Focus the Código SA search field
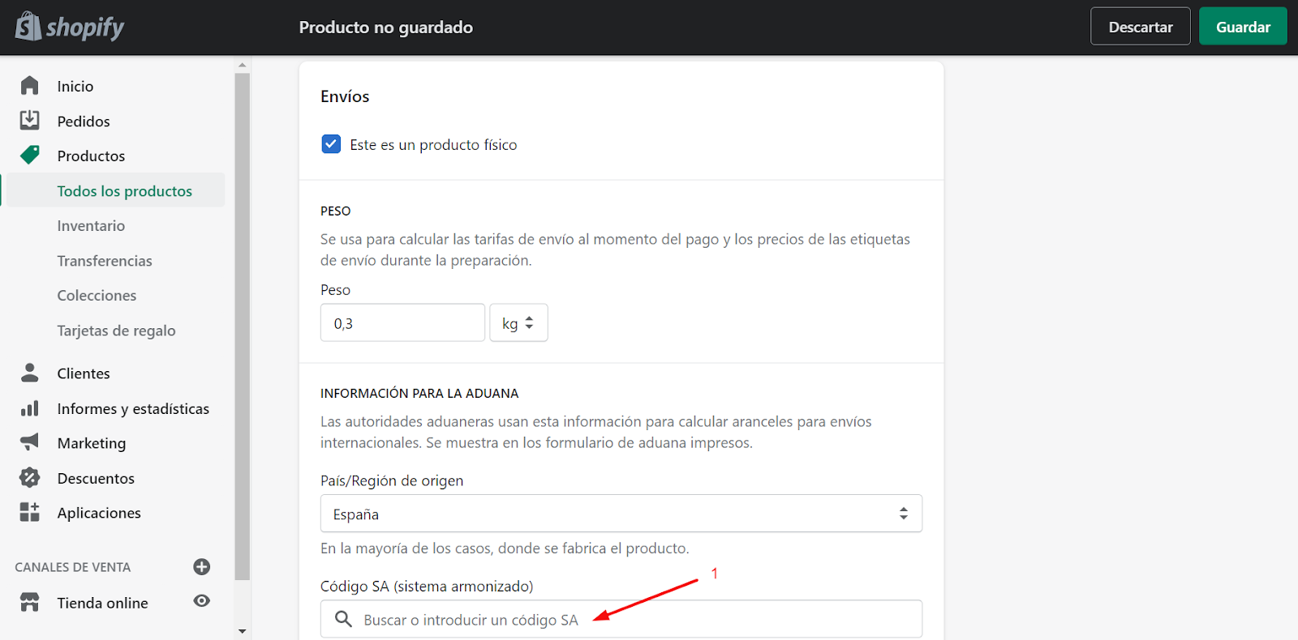This screenshot has width=1298, height=640. click(621, 619)
